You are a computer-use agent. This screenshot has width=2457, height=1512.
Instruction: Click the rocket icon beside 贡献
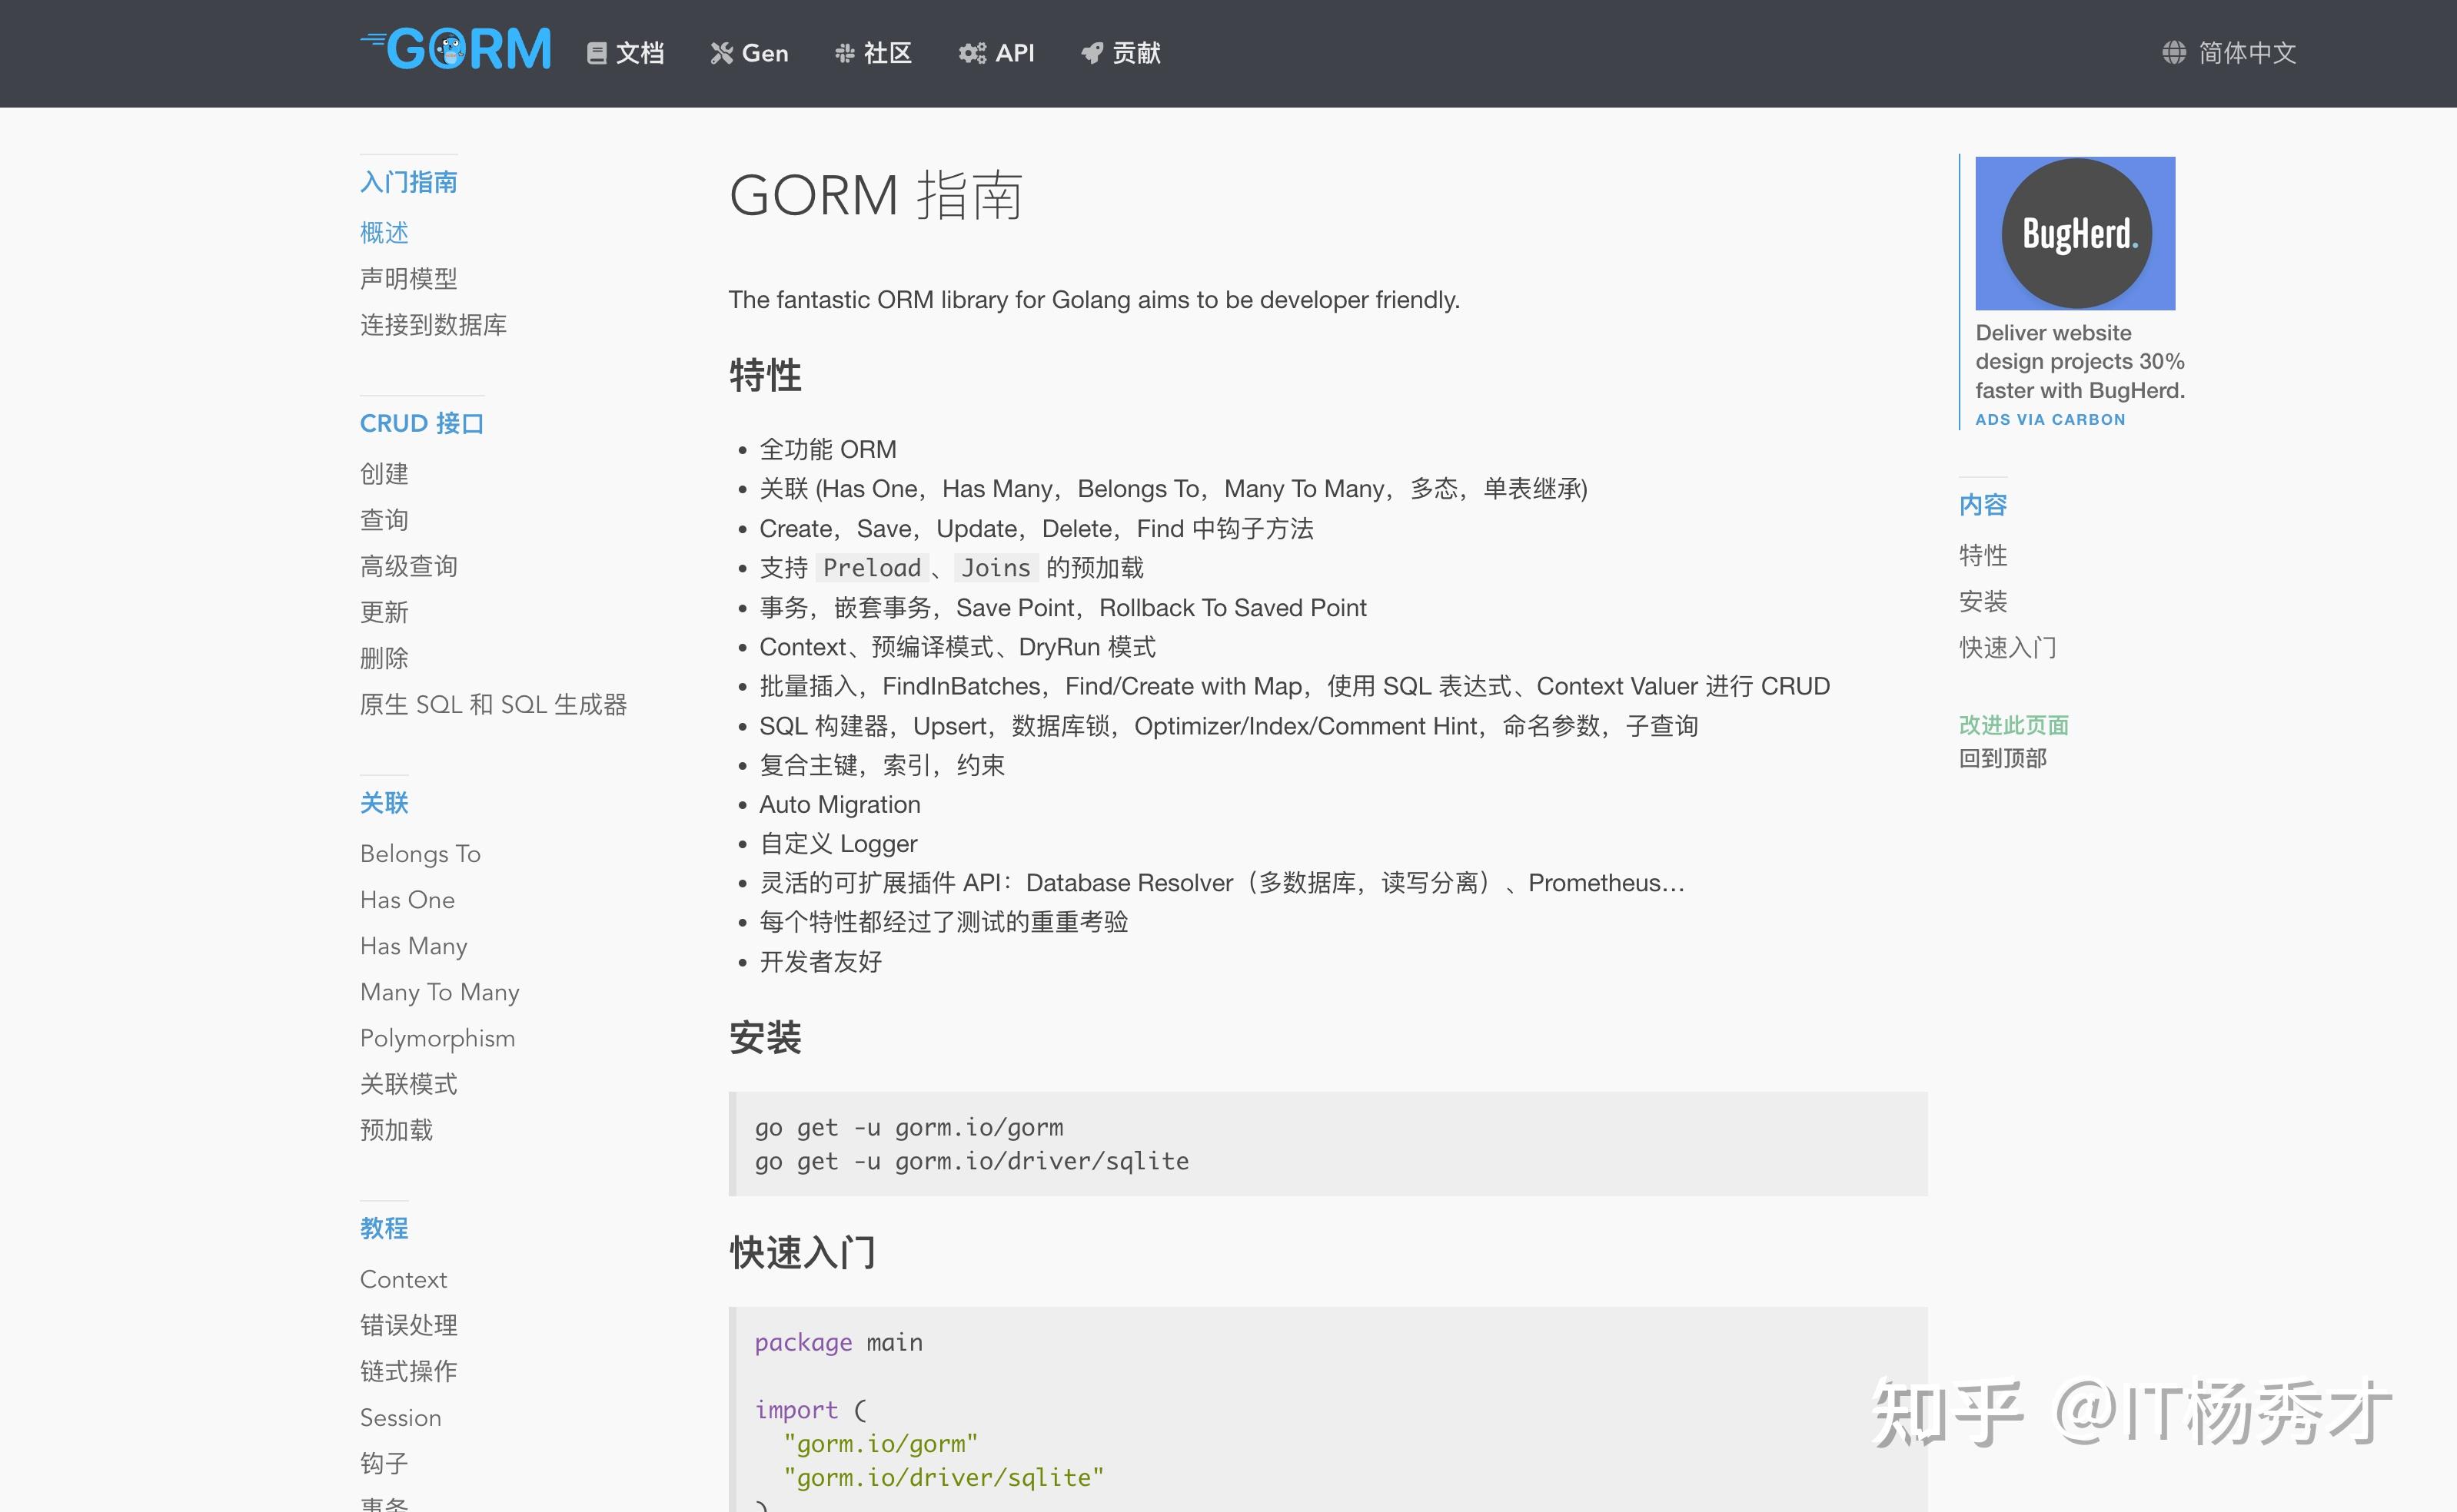(x=1092, y=53)
